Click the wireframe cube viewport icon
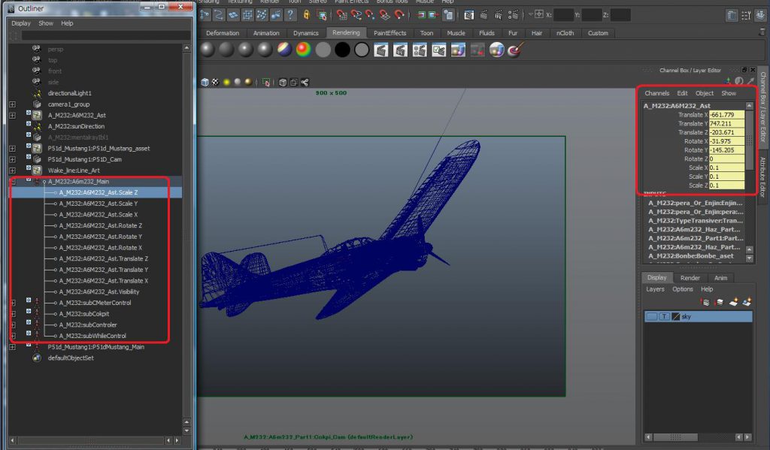Screen dimensions: 770x450 [x=283, y=82]
